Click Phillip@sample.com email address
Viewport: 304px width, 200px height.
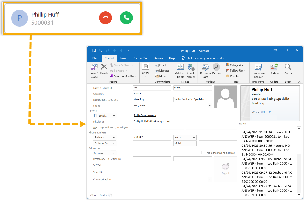pos(145,116)
